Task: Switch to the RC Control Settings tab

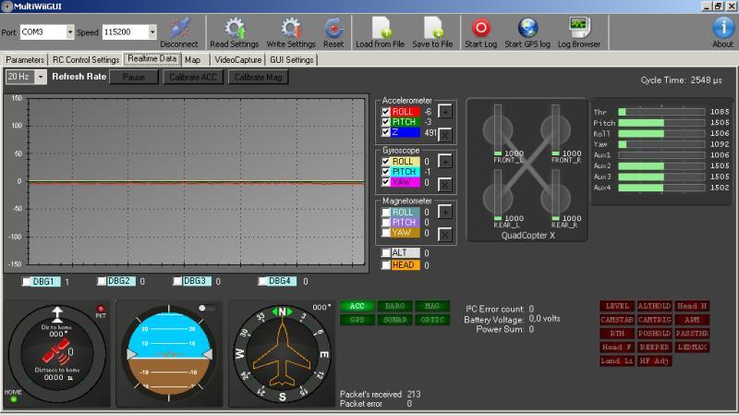Action: coord(86,59)
